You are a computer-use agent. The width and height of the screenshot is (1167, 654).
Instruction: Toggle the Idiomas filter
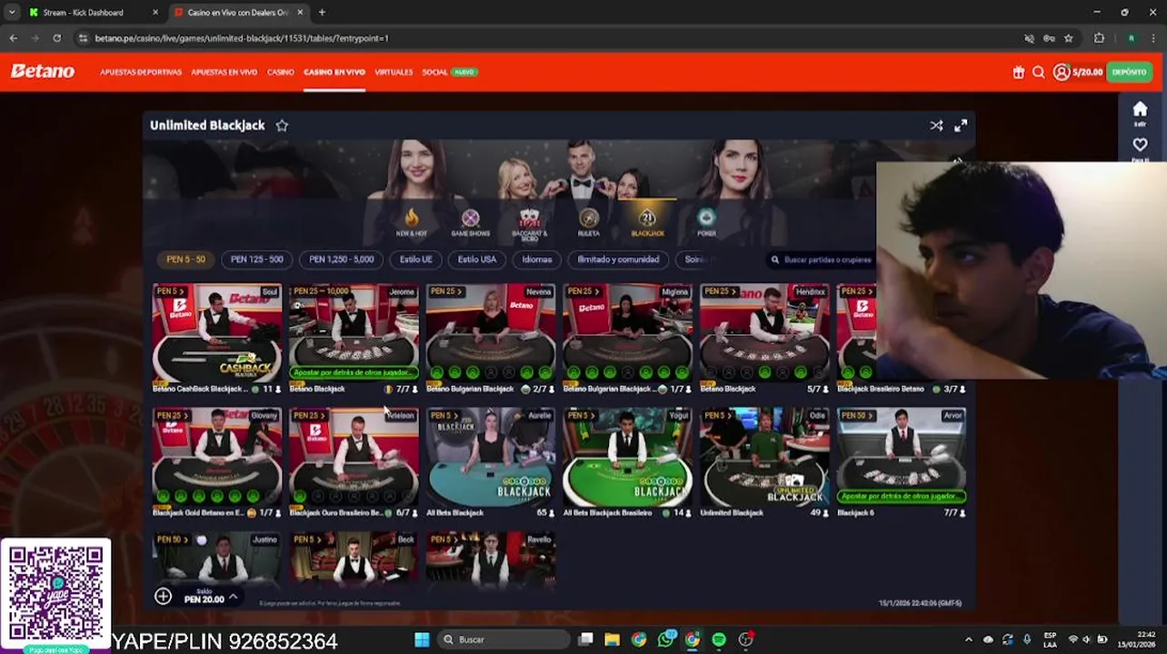[537, 260]
